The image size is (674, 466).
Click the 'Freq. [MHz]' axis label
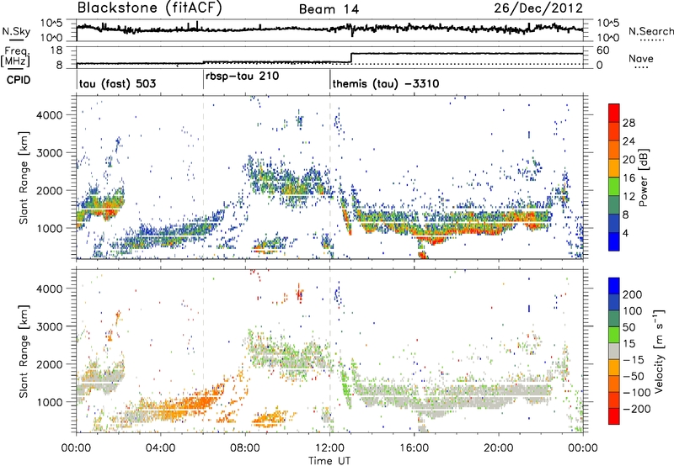(x=17, y=57)
